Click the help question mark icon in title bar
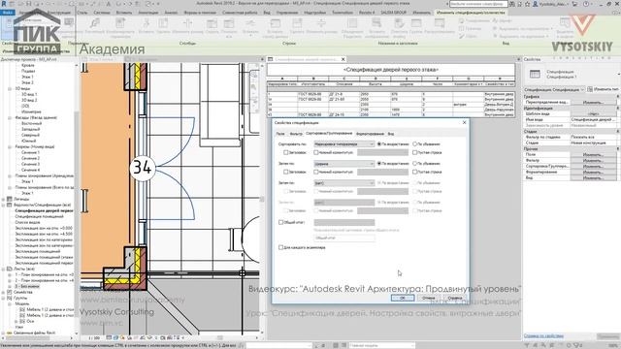The height and width of the screenshot is (349, 621). point(586,4)
